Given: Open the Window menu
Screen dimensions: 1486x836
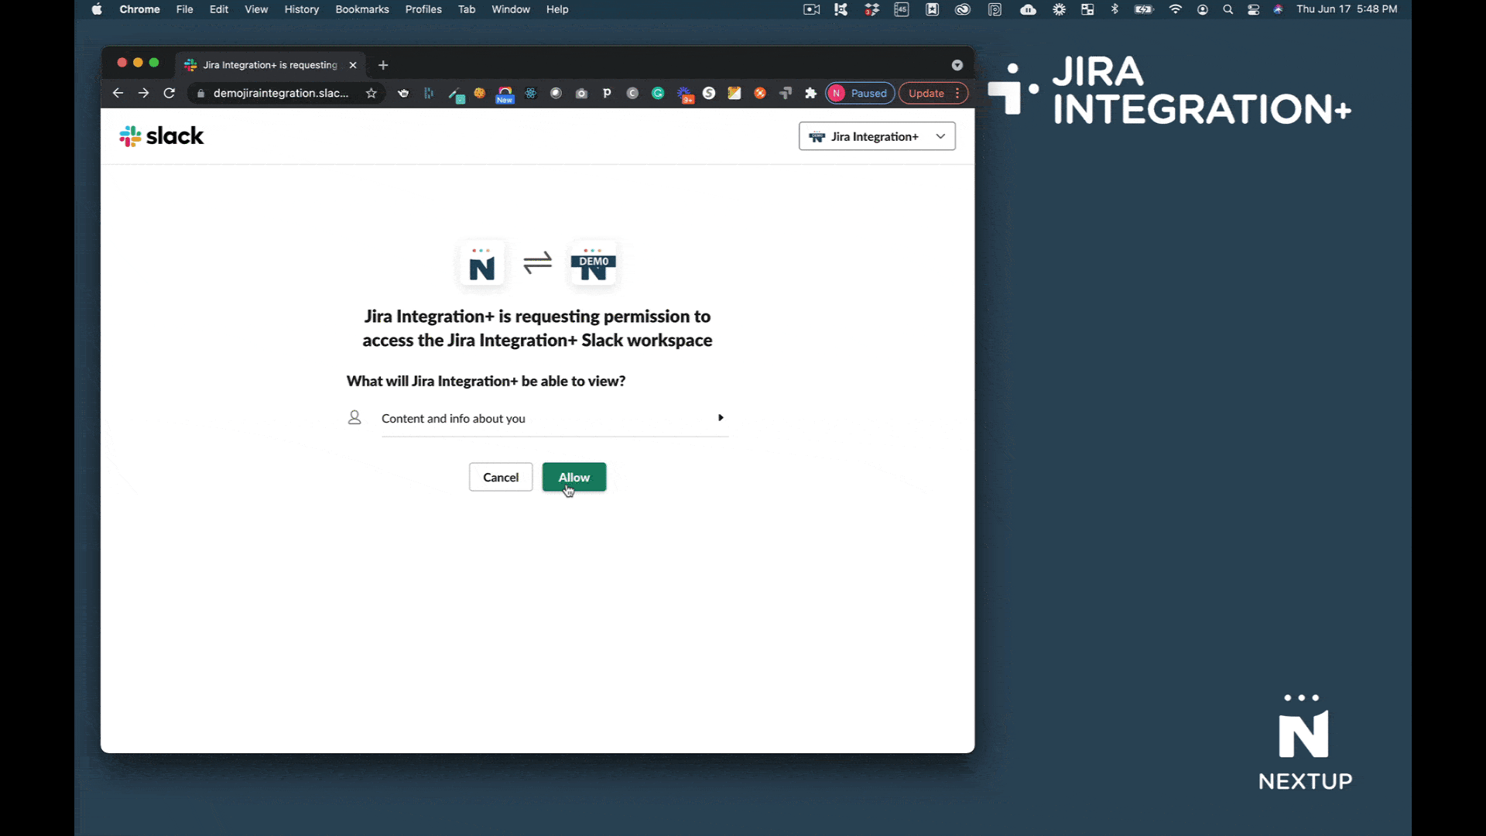Looking at the screenshot, I should click(x=511, y=9).
